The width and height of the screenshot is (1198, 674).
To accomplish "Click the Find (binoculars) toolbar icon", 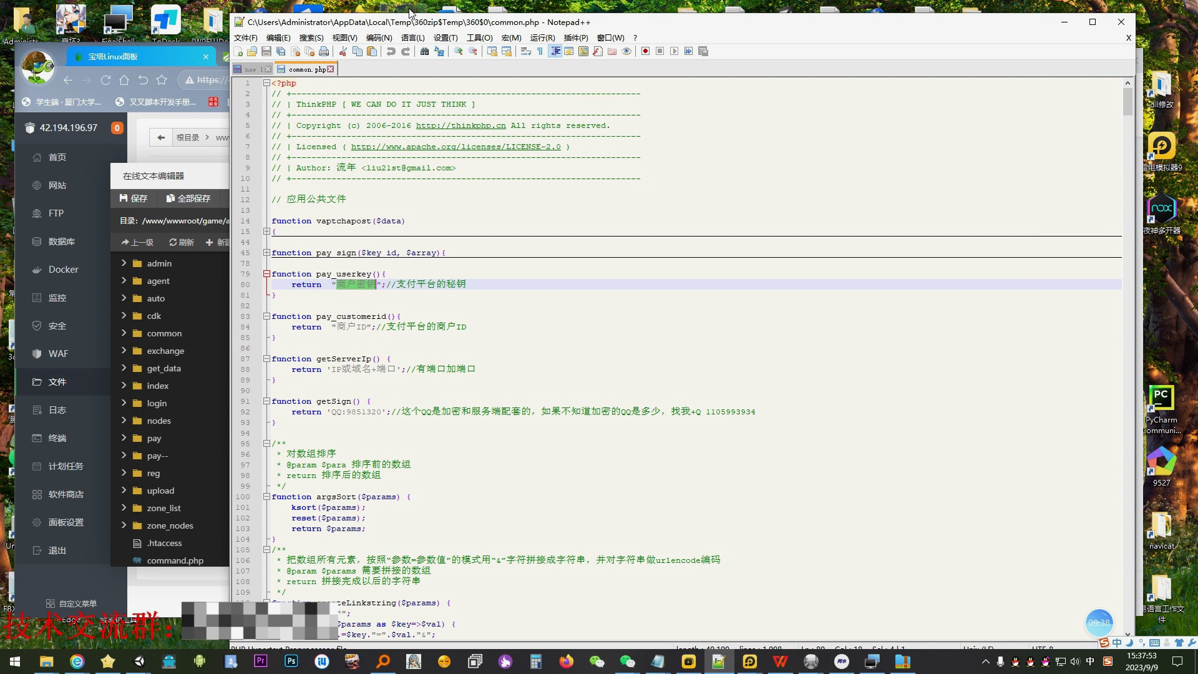I will [424, 51].
